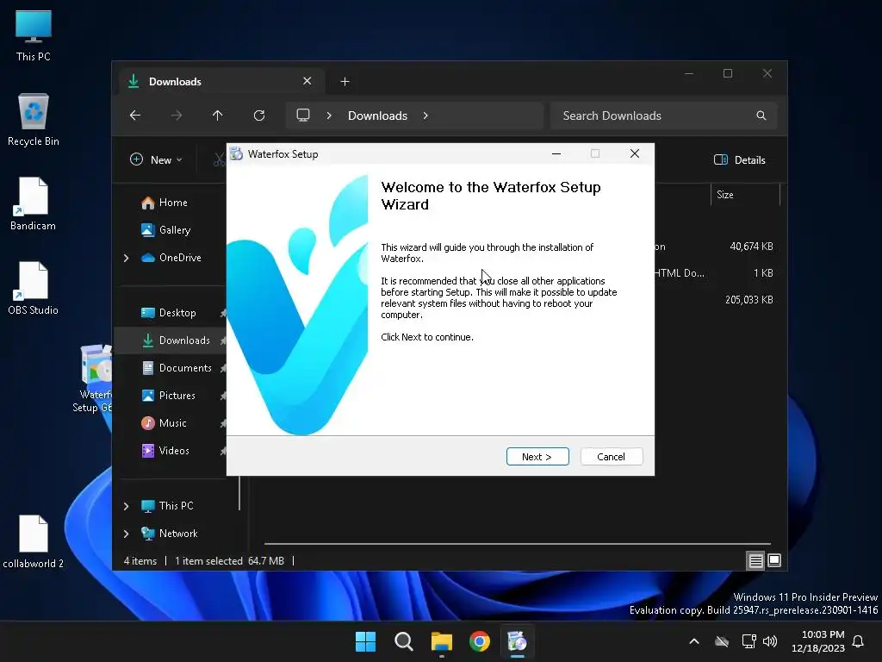Minimize the Waterfox Setup dialog
This screenshot has height=662, width=882.
pyautogui.click(x=556, y=153)
